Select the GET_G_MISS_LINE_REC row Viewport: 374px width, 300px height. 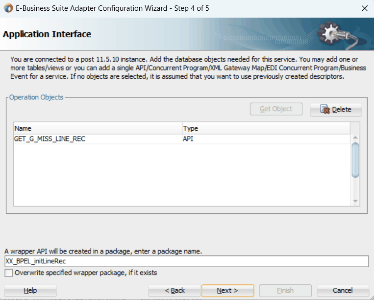[x=182, y=139]
